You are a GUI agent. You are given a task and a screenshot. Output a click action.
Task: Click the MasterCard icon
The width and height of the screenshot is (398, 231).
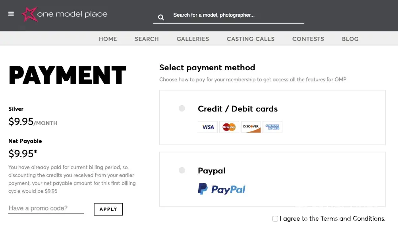click(x=229, y=127)
